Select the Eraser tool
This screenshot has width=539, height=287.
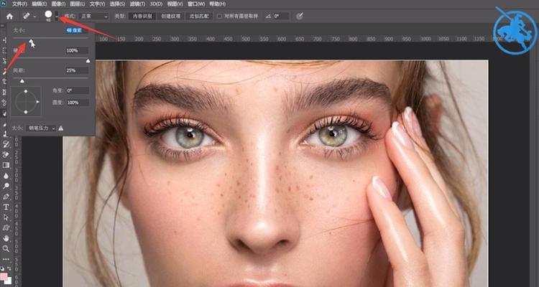pyautogui.click(x=6, y=154)
